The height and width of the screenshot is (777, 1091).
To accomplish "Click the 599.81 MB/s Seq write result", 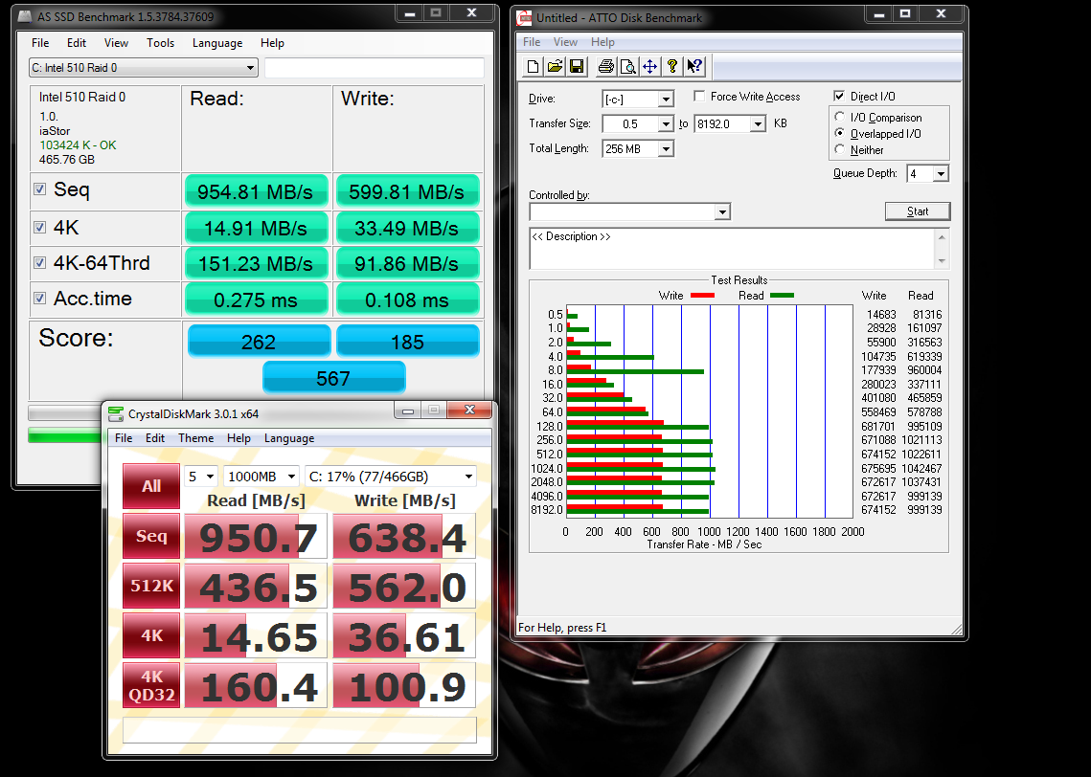I will [407, 191].
